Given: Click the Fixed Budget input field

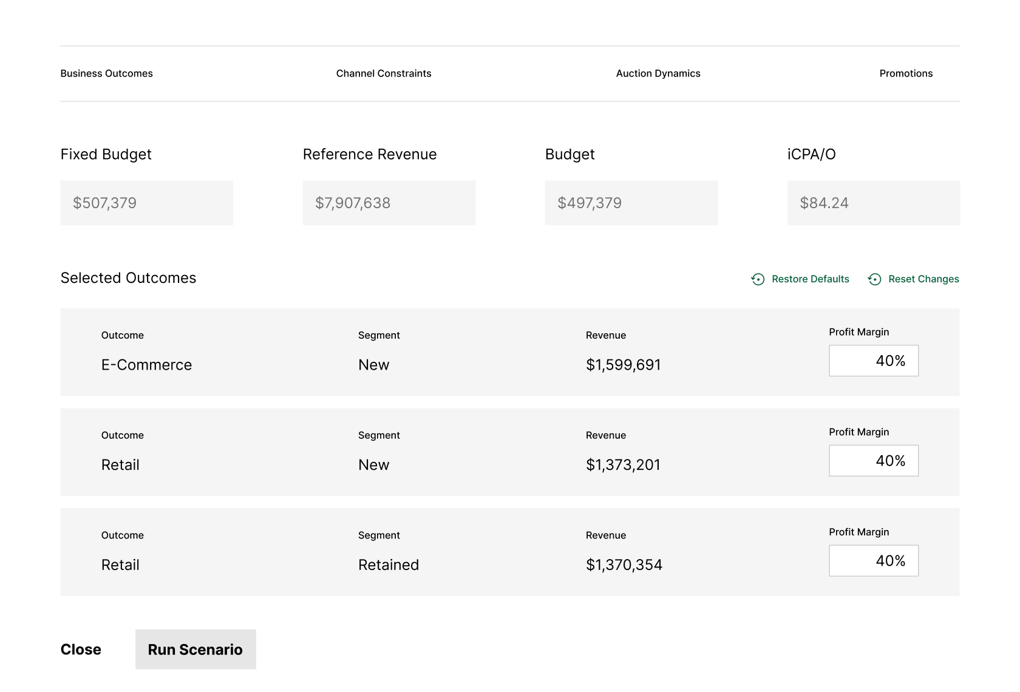Looking at the screenshot, I should (x=146, y=203).
